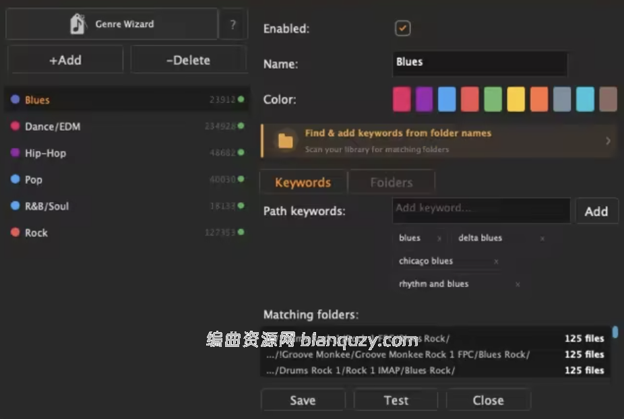Screen dimensions: 624x419
Task: Pick the blue color swatch
Action: (x=447, y=99)
